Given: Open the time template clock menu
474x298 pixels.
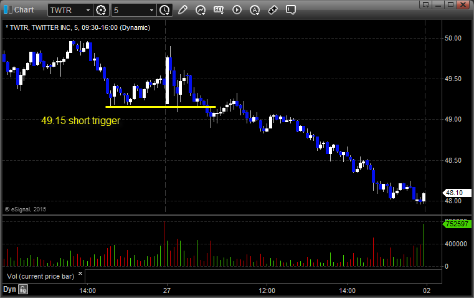Looking at the screenshot, I should pyautogui.click(x=165, y=10).
